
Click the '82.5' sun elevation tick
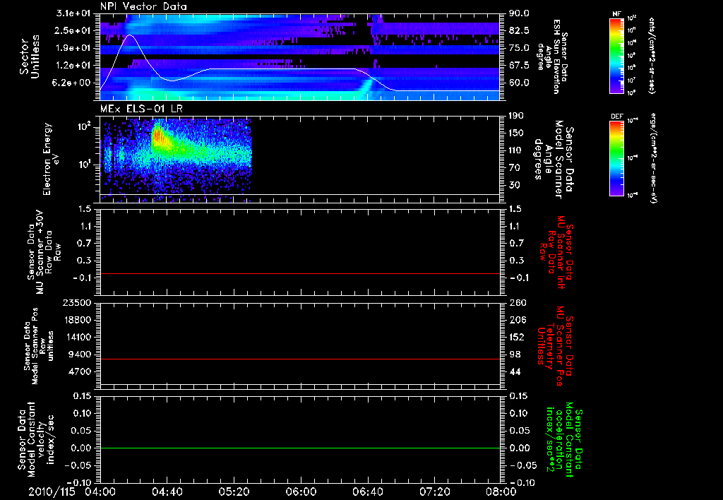pyautogui.click(x=519, y=30)
